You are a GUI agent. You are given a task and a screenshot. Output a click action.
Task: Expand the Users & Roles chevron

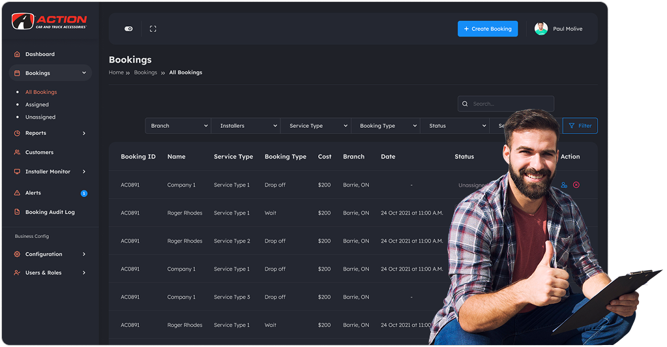coord(84,273)
